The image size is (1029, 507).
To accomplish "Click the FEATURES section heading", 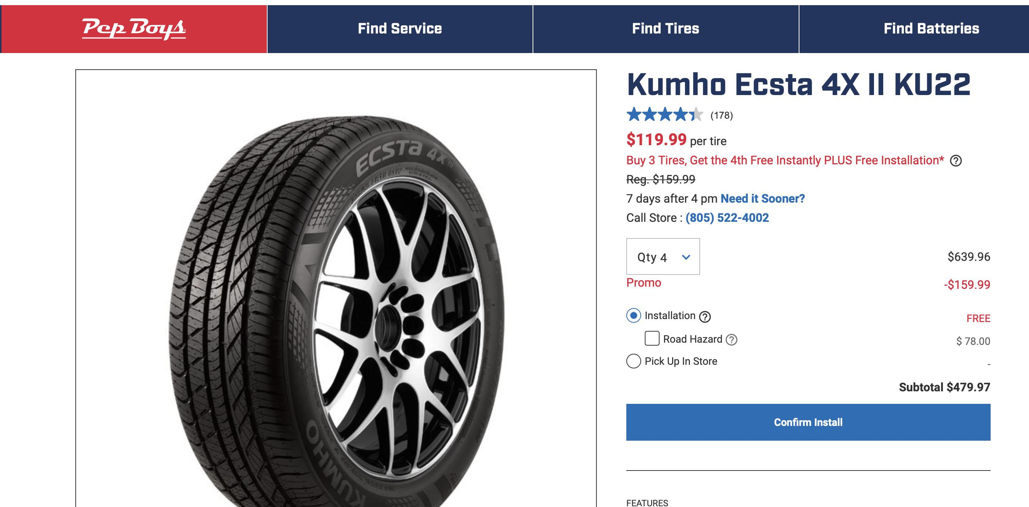I will tap(647, 503).
